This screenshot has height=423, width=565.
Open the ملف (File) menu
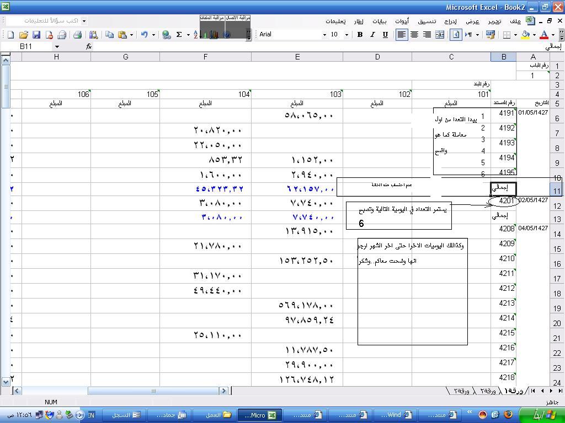click(515, 21)
